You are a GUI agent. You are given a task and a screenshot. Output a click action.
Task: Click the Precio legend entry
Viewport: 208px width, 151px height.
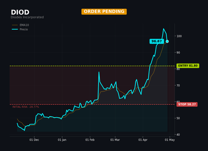pyautogui.click(x=20, y=29)
